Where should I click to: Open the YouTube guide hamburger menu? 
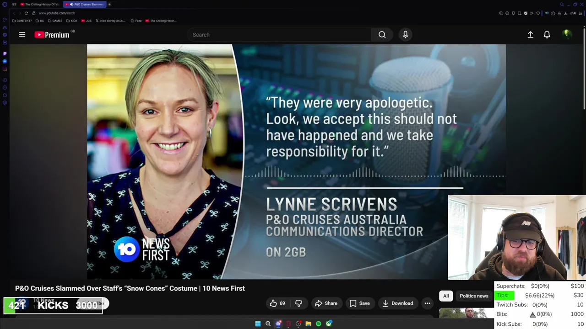point(22,35)
